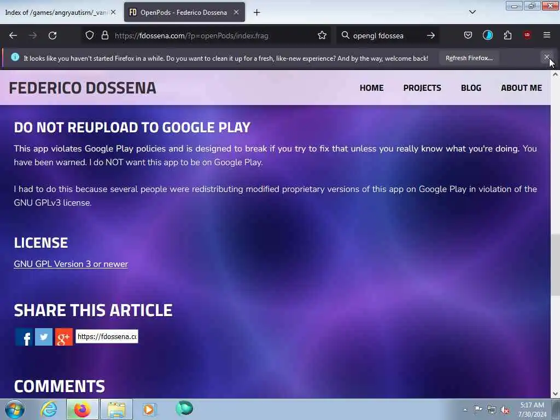The height and width of the screenshot is (420, 560).
Task: Select the OpenPods - Federico Dossena tab
Action: click(x=184, y=13)
